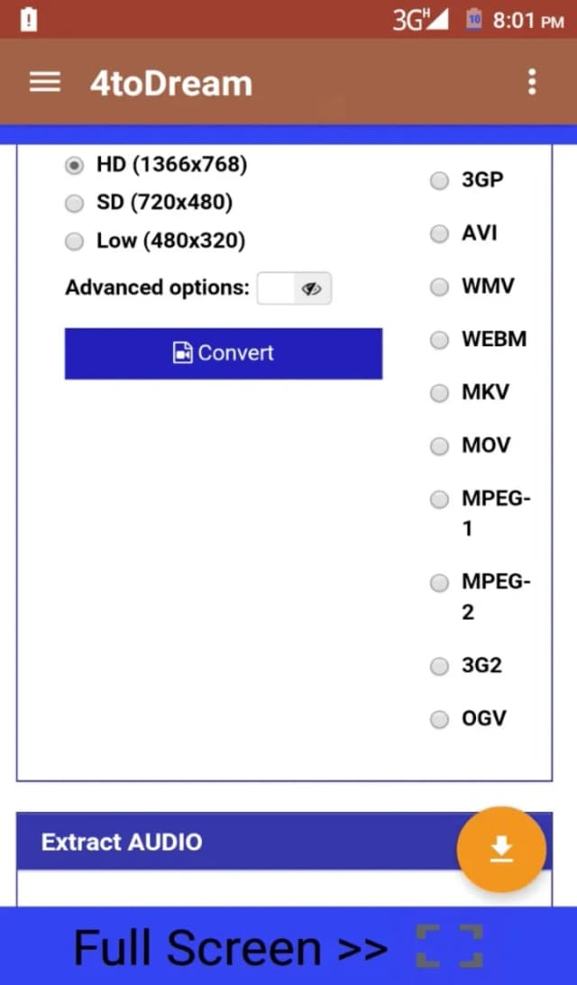Open the hamburger navigation menu
577x985 pixels.
tap(44, 82)
